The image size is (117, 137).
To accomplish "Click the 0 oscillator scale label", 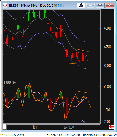I will [107, 98].
